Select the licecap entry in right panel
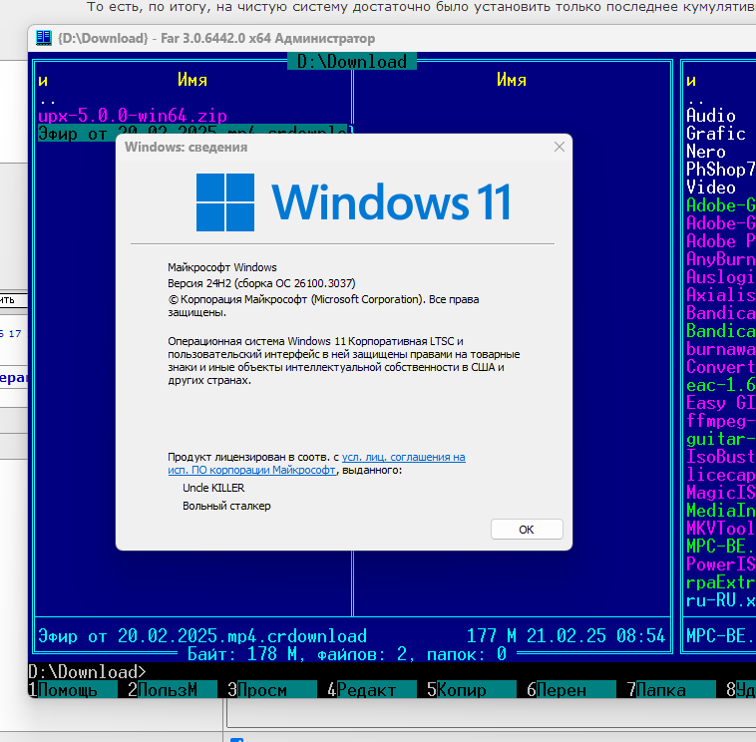The height and width of the screenshot is (742, 756). point(720,475)
